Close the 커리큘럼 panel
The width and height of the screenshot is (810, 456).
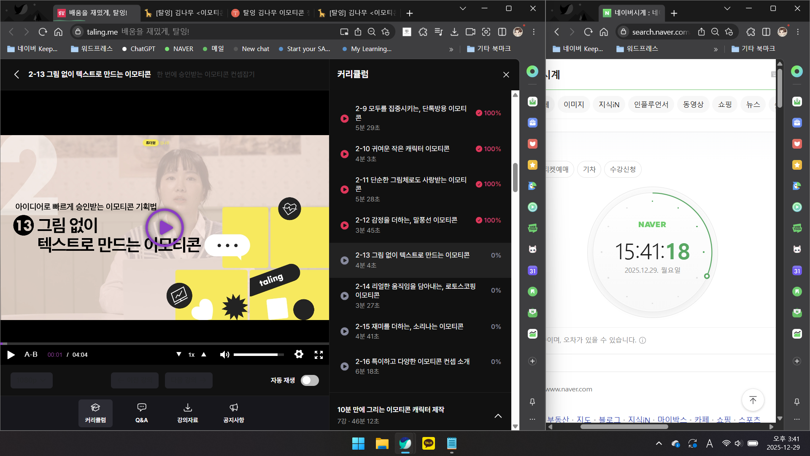(x=506, y=75)
